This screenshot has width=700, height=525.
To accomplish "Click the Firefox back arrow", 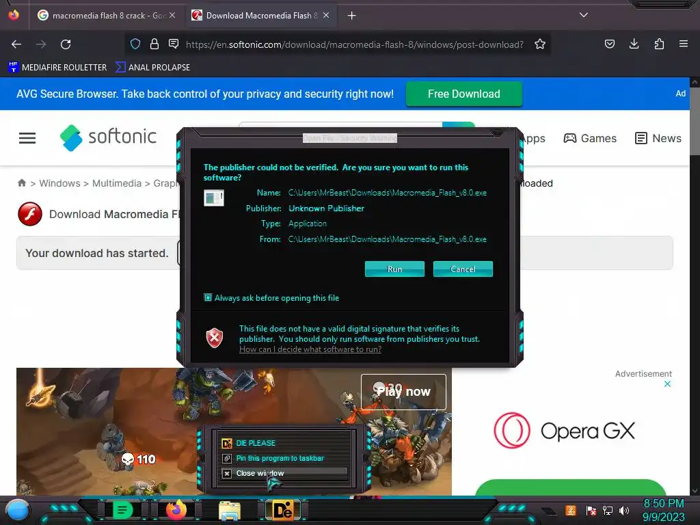I will coord(16,44).
